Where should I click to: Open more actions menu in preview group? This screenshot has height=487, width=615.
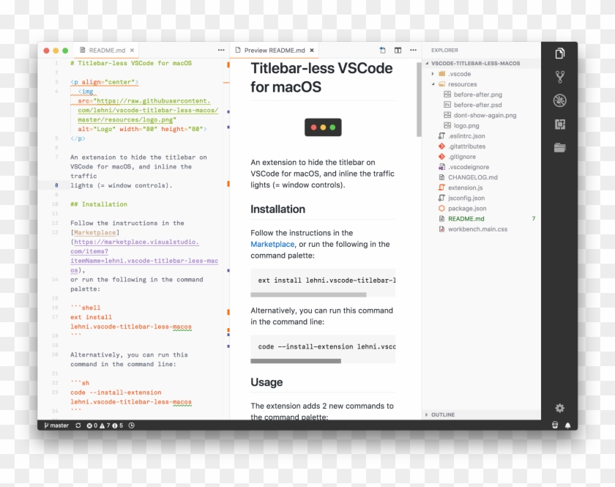413,50
